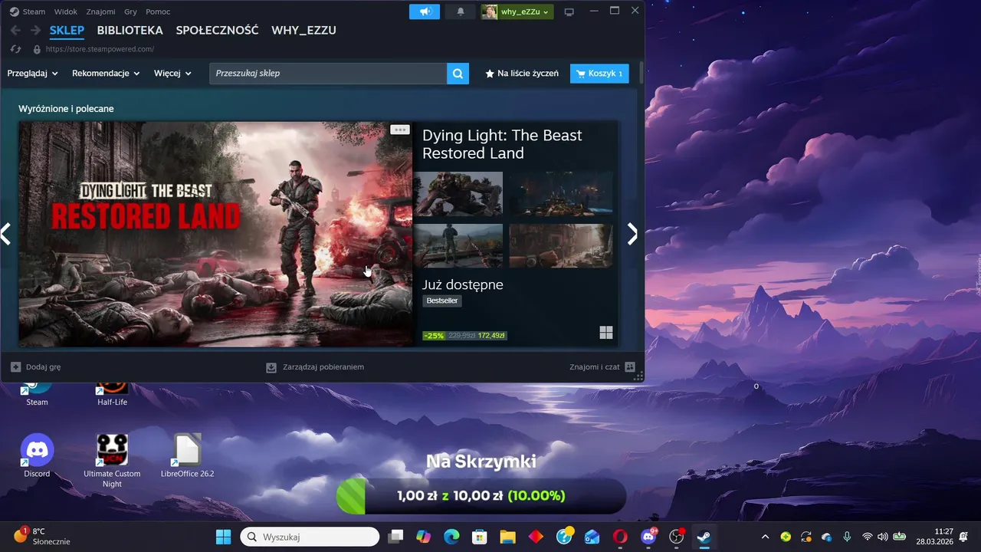Click the Windows platform icon on banner
This screenshot has width=981, height=552.
pos(606,332)
